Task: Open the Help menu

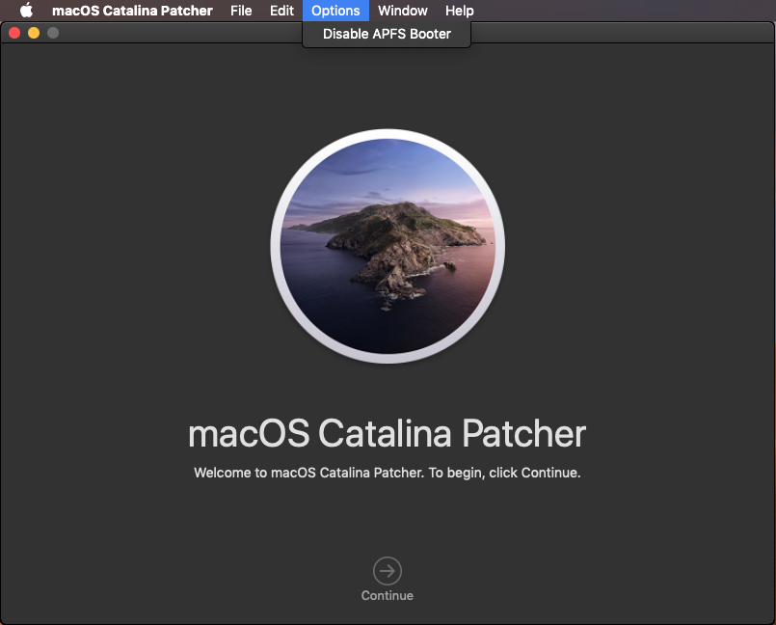Action: 459,11
